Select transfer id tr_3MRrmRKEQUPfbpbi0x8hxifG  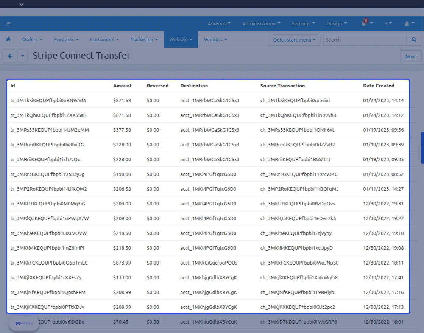point(47,145)
